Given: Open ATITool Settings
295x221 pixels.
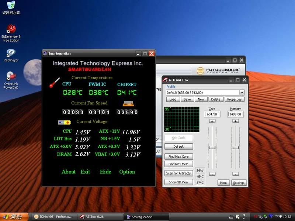Looking at the screenshot, I should point(239,183).
